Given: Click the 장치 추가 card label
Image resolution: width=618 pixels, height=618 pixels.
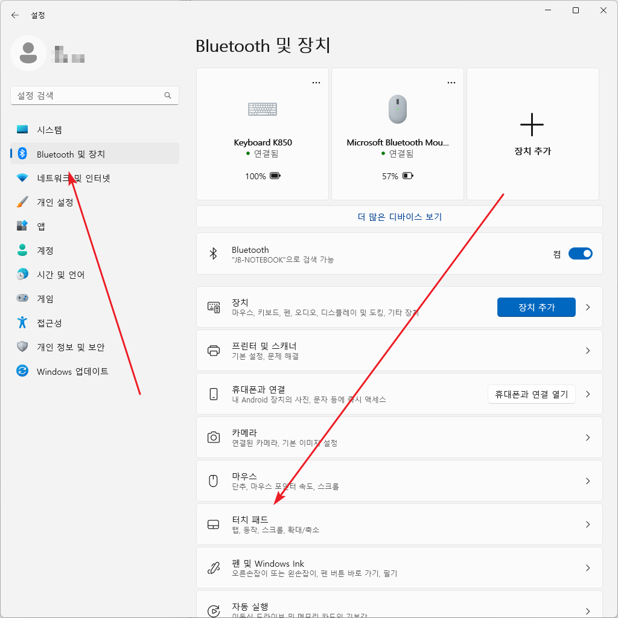Looking at the screenshot, I should tap(532, 151).
